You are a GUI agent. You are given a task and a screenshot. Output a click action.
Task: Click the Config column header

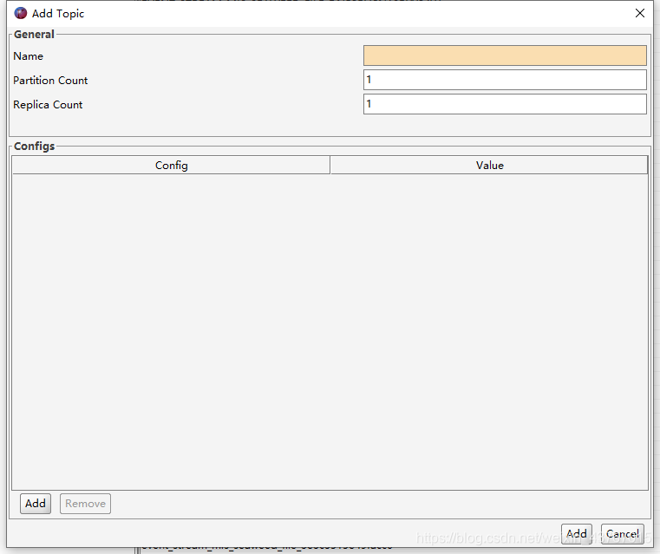click(172, 166)
